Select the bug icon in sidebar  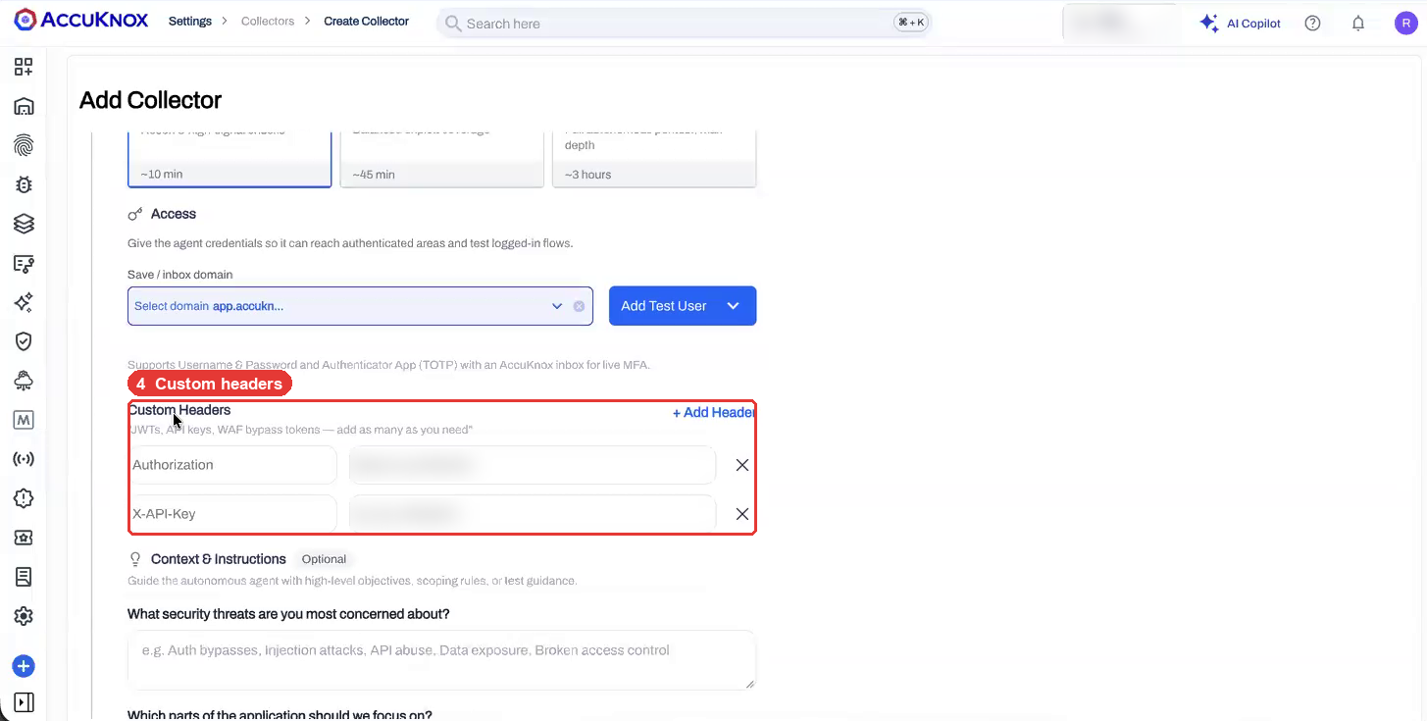(x=24, y=184)
